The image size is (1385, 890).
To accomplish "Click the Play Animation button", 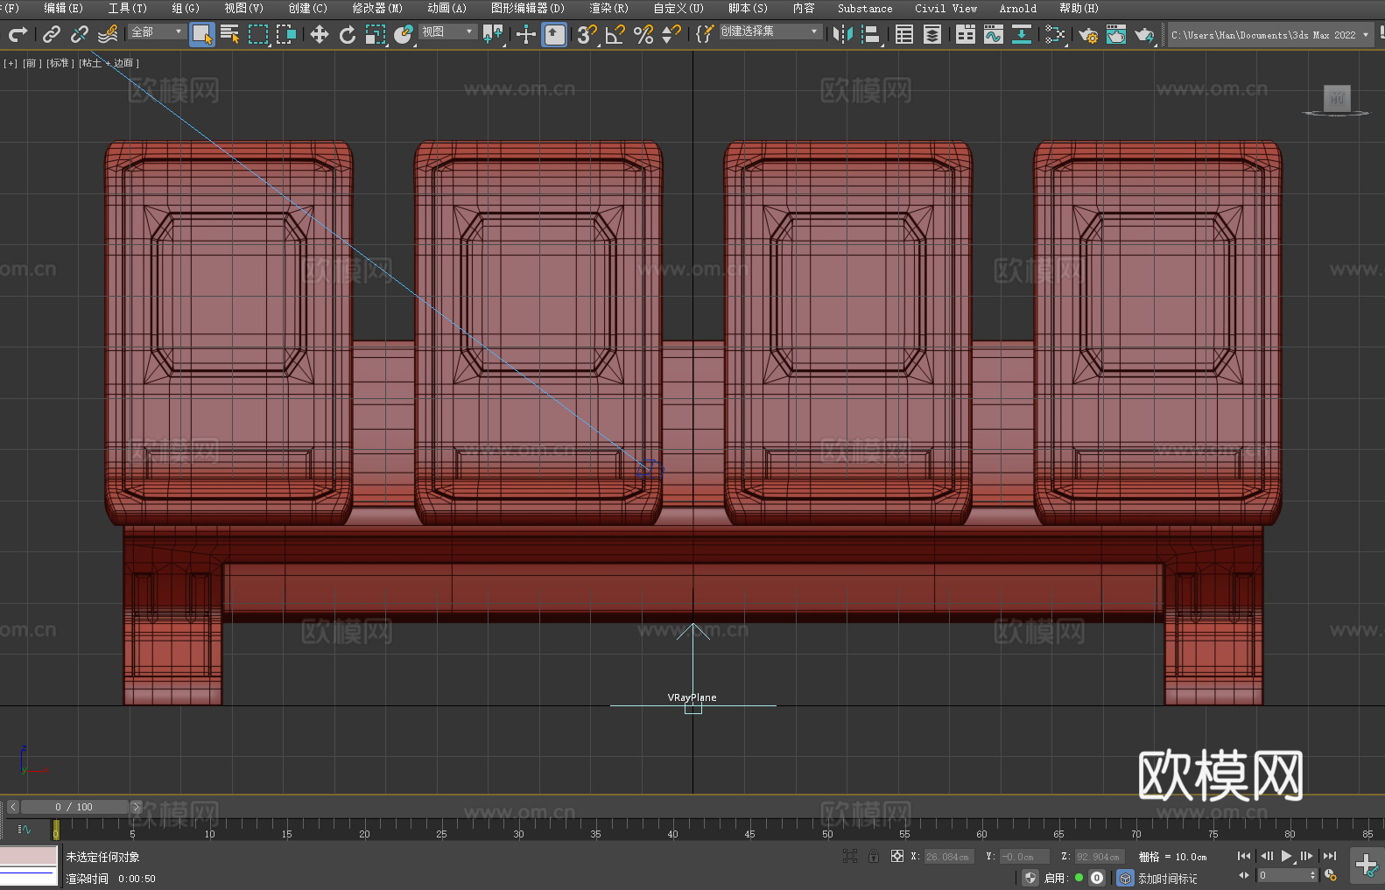I will [1287, 856].
